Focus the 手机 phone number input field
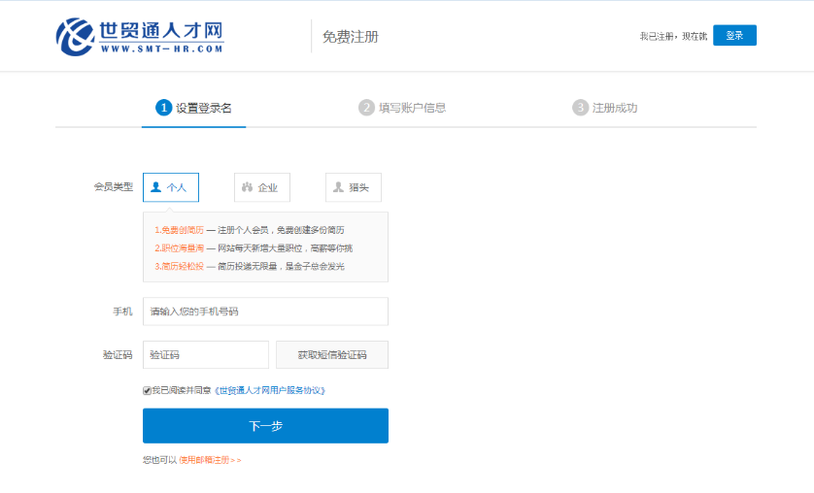The height and width of the screenshot is (493, 814). (x=265, y=312)
